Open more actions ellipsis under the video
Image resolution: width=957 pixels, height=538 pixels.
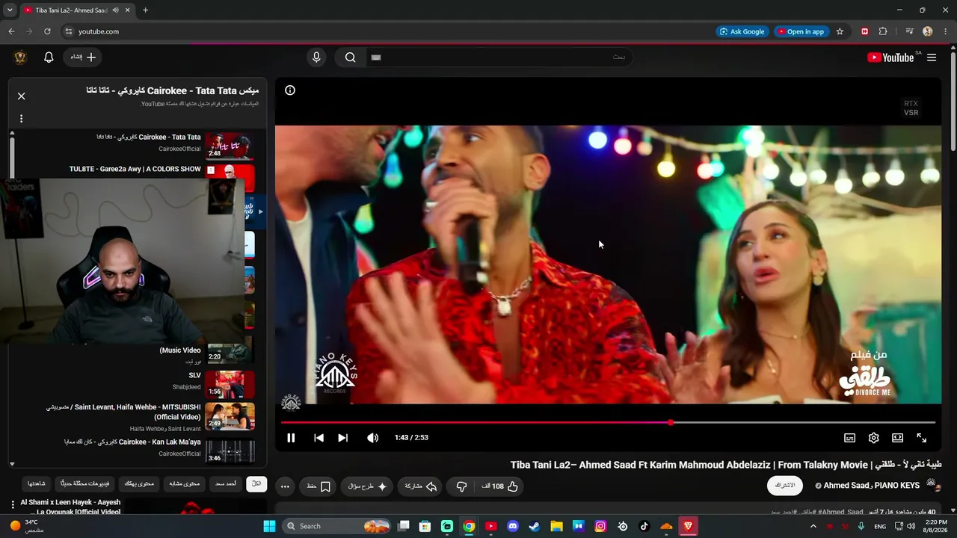point(285,486)
